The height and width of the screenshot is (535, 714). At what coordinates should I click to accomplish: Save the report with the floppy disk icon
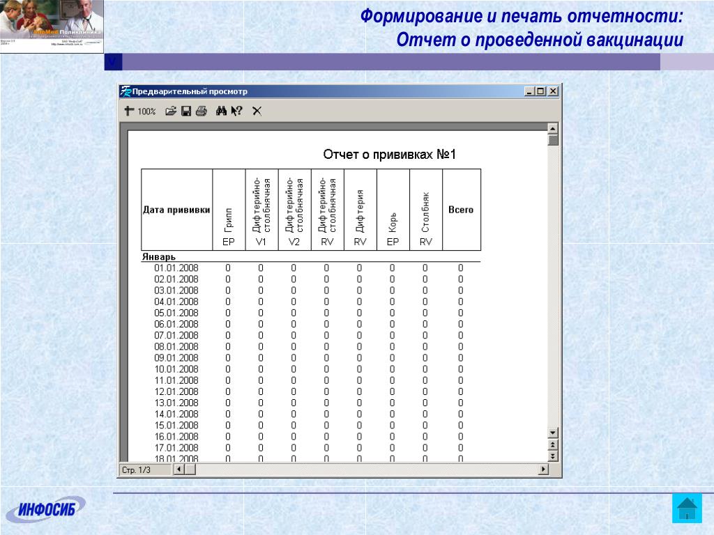pos(185,111)
